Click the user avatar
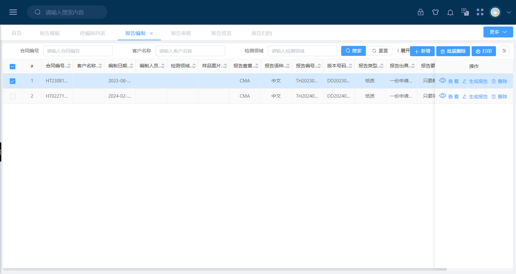Viewport: 516px width, 274px height. (495, 12)
